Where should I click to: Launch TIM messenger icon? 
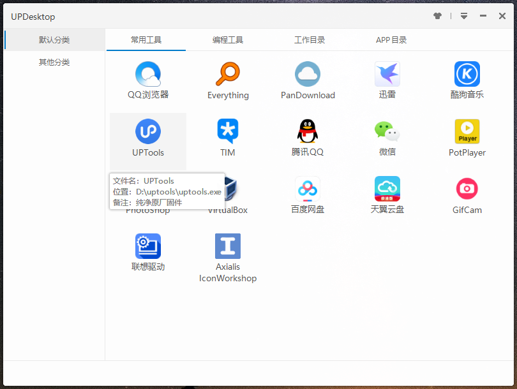coord(228,132)
